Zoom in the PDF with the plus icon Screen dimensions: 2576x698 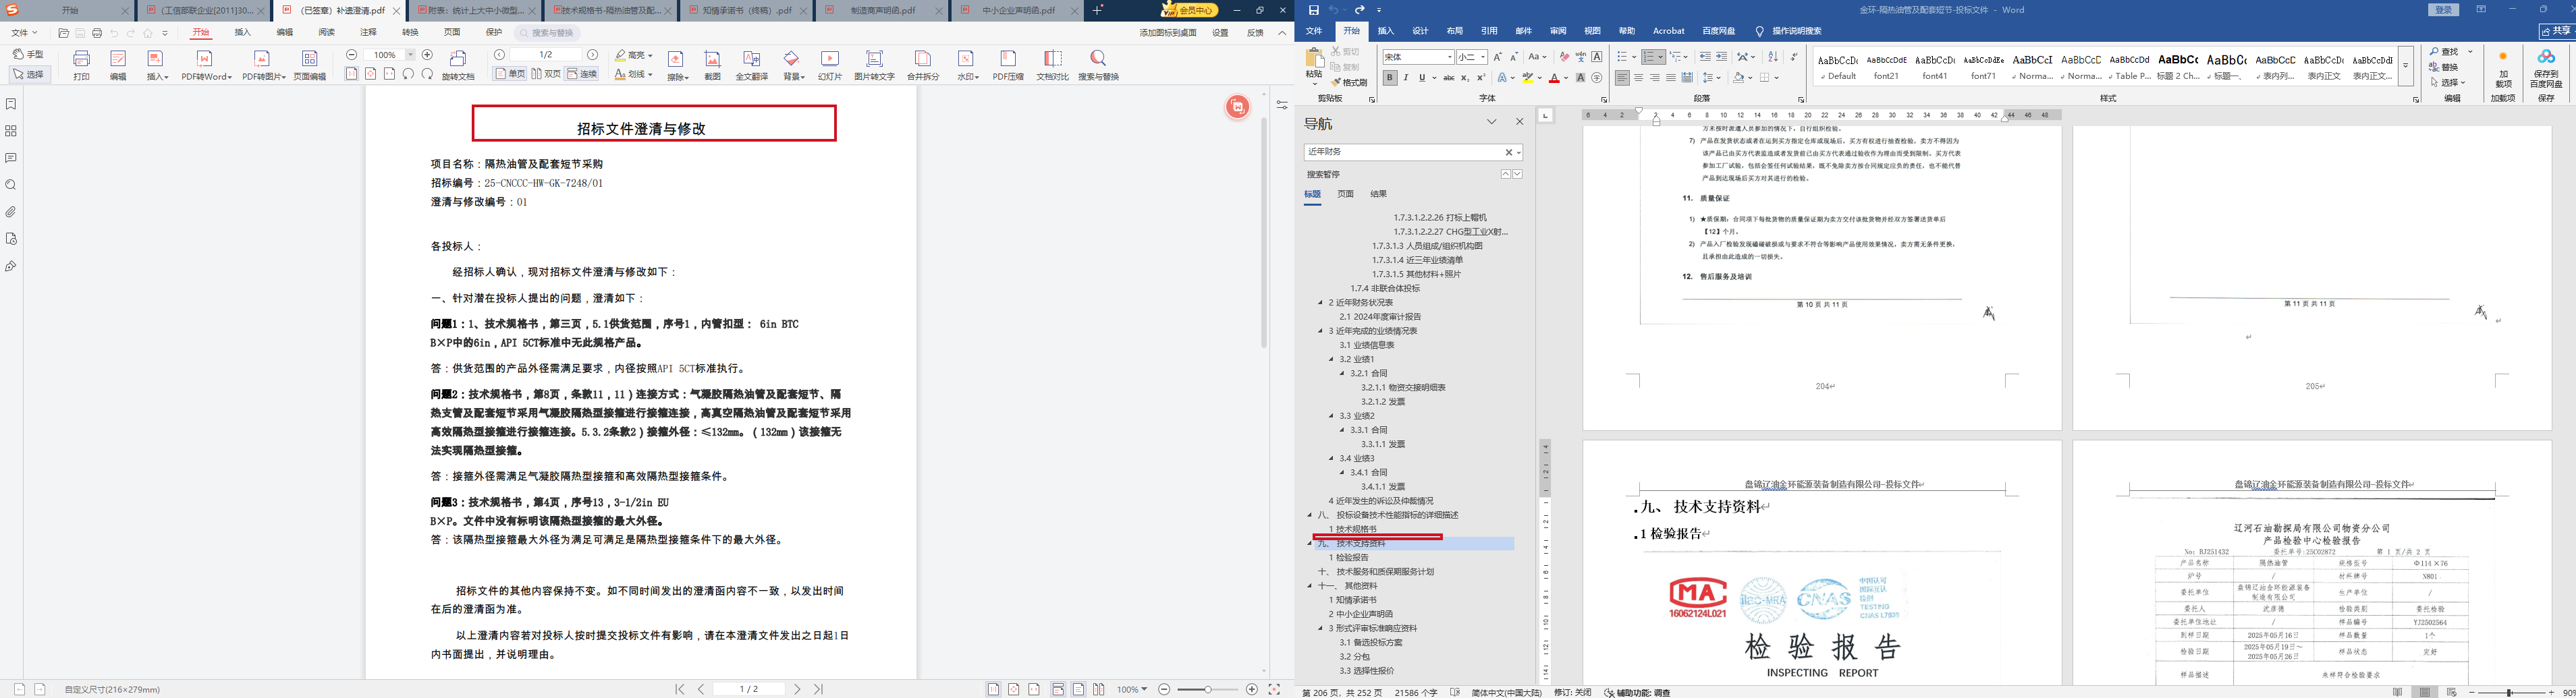(428, 55)
